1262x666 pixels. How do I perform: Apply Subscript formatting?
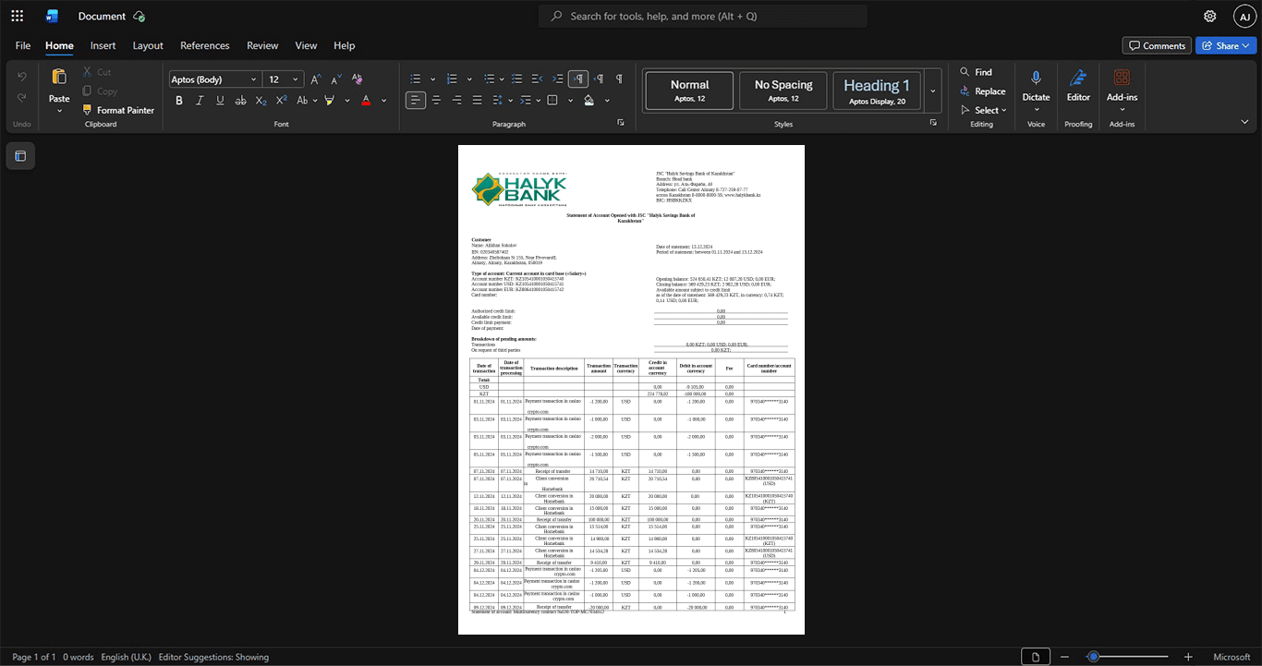(261, 100)
